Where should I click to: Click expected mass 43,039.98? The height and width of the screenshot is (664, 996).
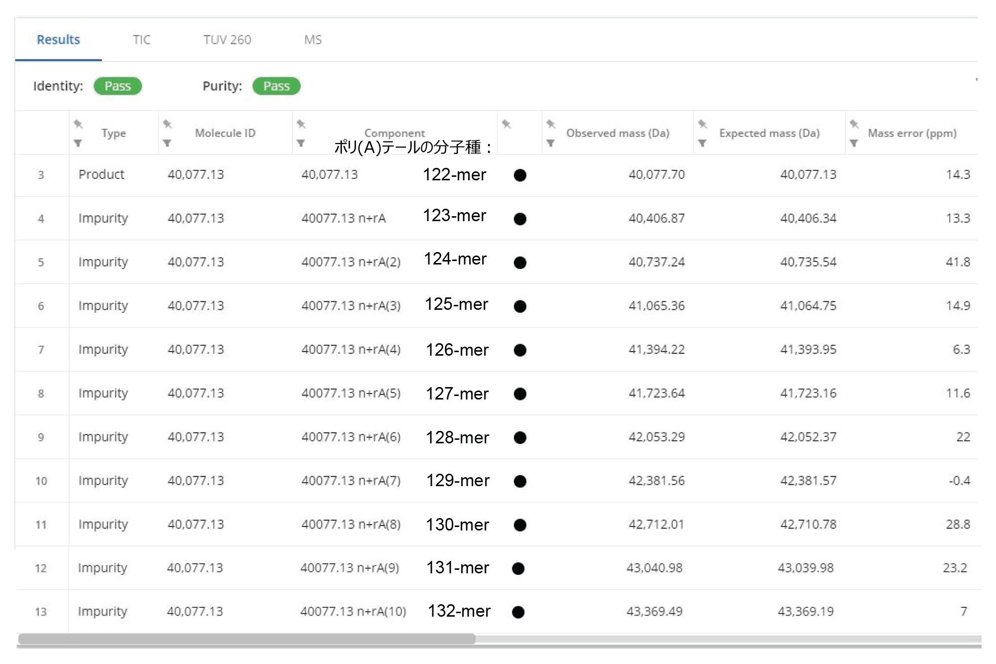pyautogui.click(x=806, y=568)
